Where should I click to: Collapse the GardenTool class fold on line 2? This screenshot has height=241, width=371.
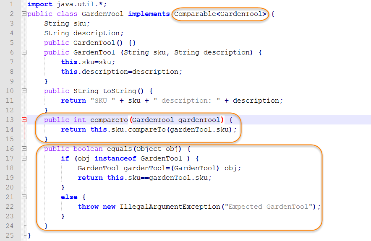point(24,14)
